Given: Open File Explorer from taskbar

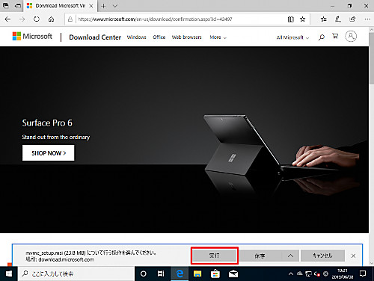Looking at the screenshot, I should pos(197,274).
